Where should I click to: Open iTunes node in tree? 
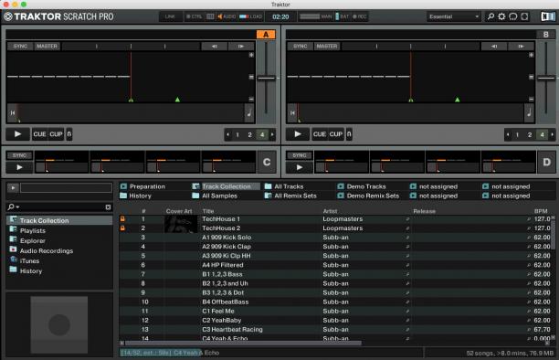click(29, 260)
